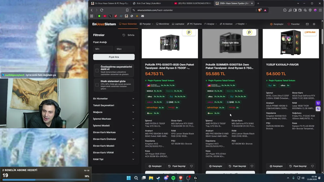Click the Max price input field
324x182 pixels.
[x=125, y=49]
